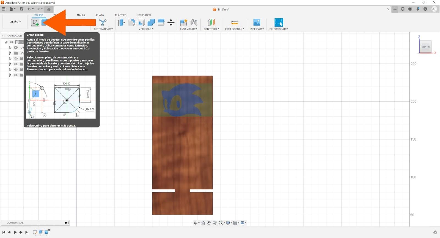Viewport: 440px width, 238px height.
Task: Switch to the CHAPA tab
Action: (x=100, y=15)
